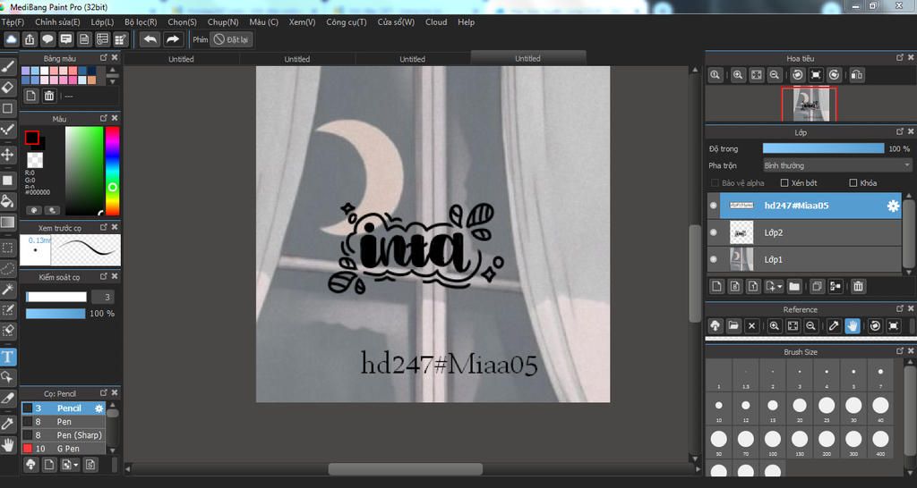Select the Eraser tool
The image size is (917, 488).
7,88
